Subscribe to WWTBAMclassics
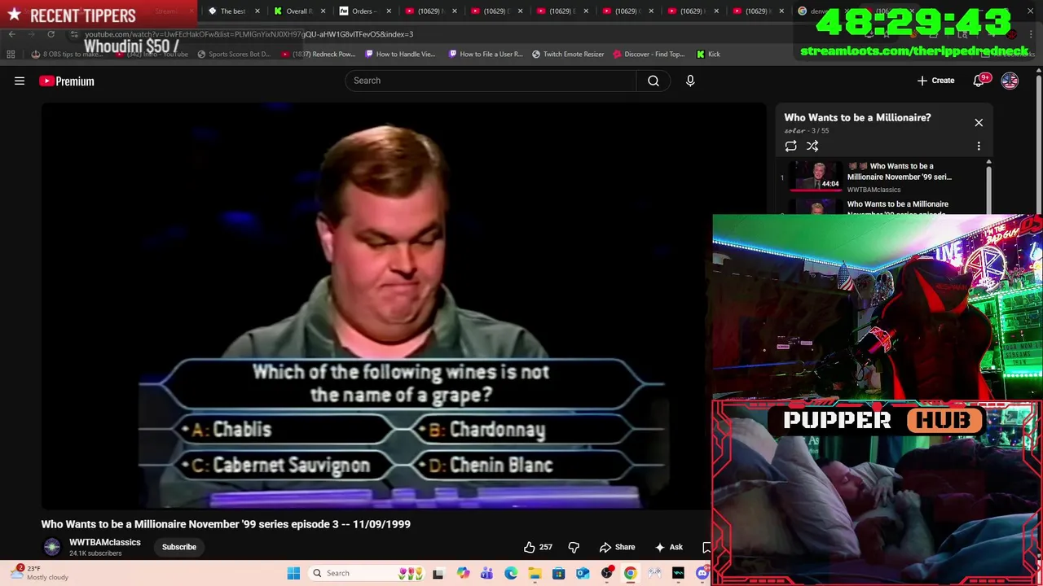The image size is (1043, 586). [178, 547]
